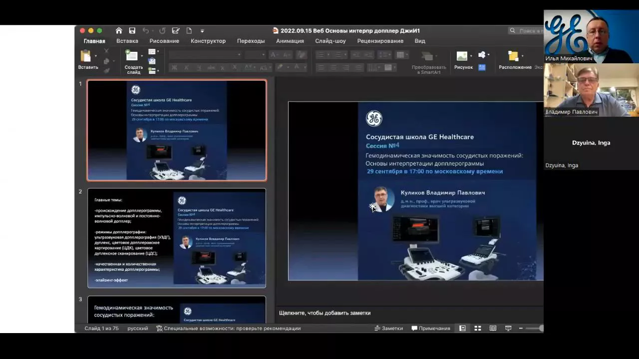The height and width of the screenshot is (359, 639).
Task: Toggle strikethrough text formatting
Action: tap(211, 68)
